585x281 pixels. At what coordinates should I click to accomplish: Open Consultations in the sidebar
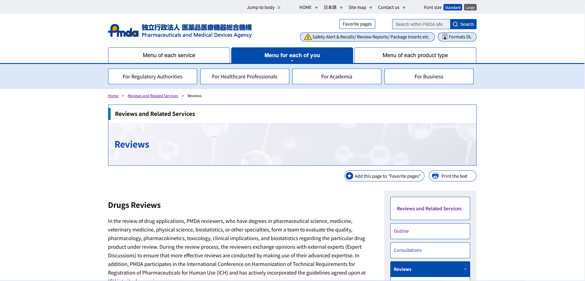click(x=408, y=250)
